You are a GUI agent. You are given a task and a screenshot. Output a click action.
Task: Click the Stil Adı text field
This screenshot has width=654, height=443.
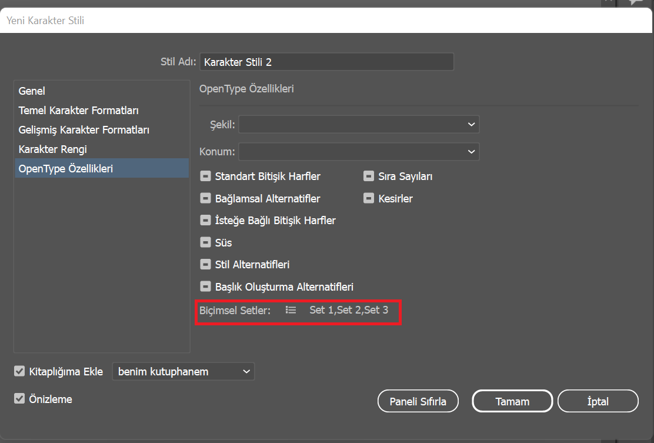point(326,62)
